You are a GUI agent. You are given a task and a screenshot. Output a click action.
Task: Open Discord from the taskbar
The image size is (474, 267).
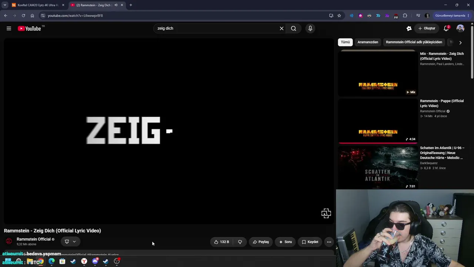95,261
